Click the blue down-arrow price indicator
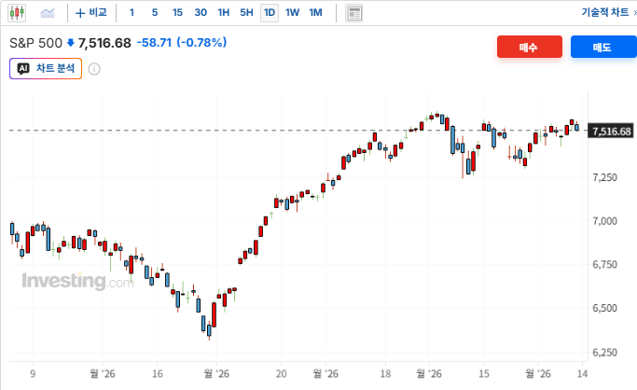 [70, 43]
